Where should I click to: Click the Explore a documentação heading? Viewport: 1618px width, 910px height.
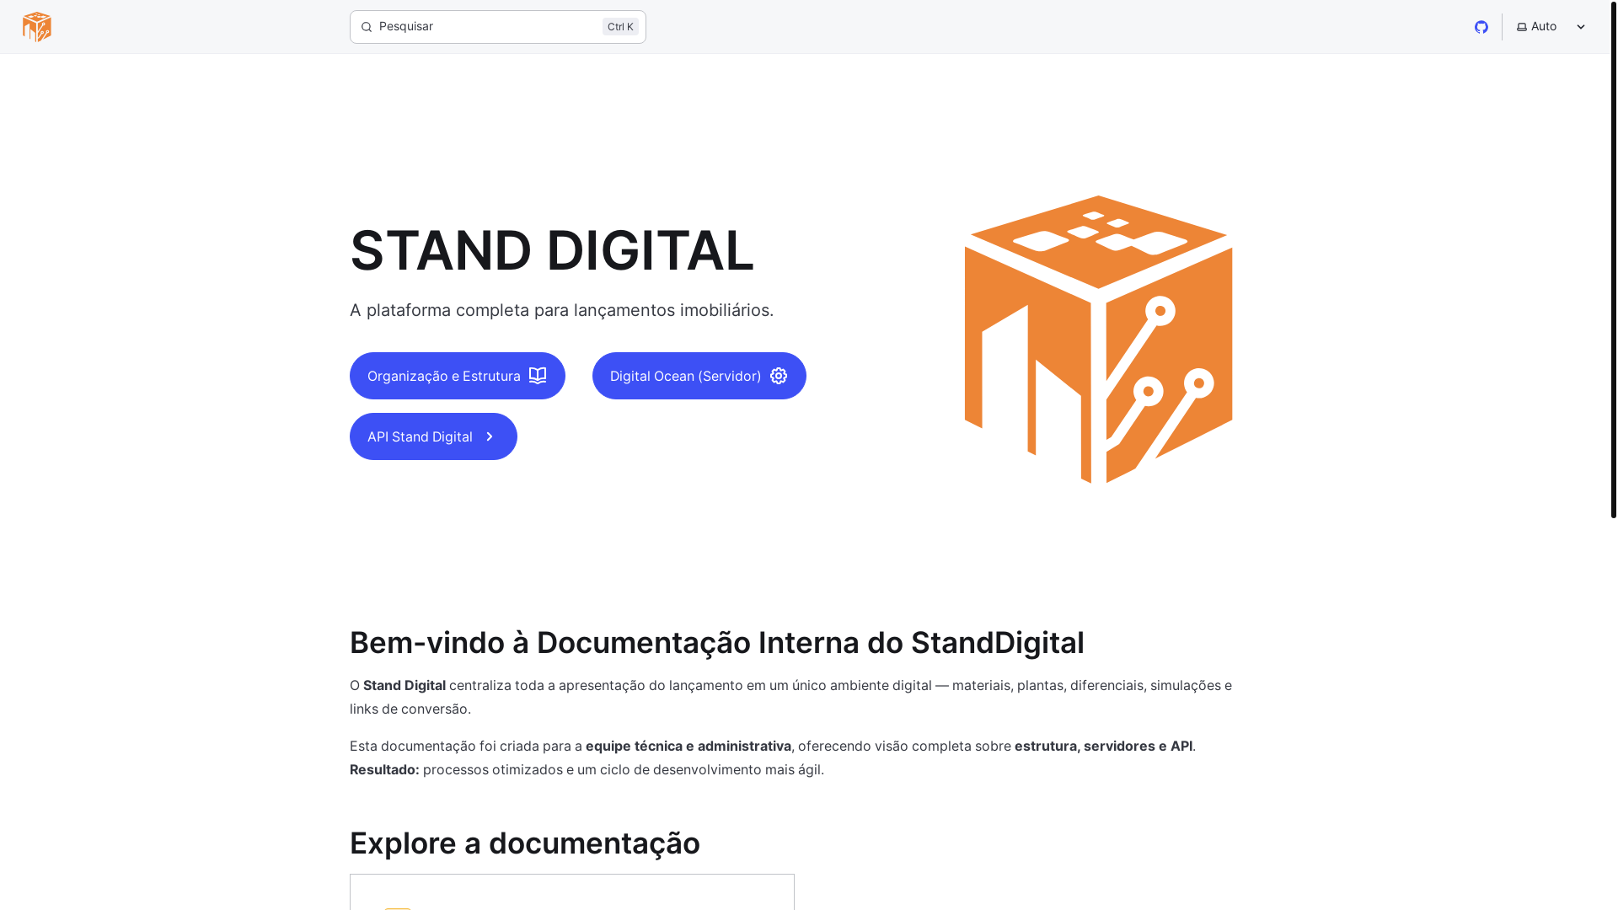click(525, 843)
